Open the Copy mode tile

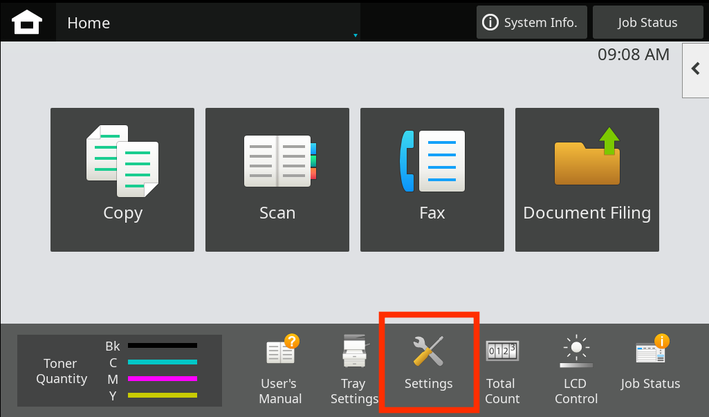click(122, 179)
